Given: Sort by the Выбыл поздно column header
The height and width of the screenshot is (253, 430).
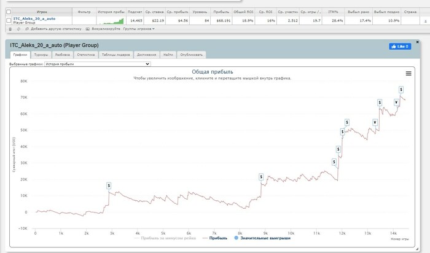Looking at the screenshot, I should [386, 12].
